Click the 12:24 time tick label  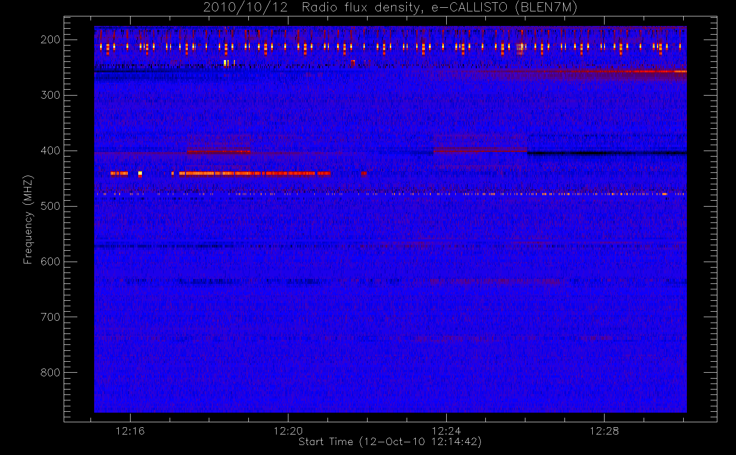tap(446, 431)
